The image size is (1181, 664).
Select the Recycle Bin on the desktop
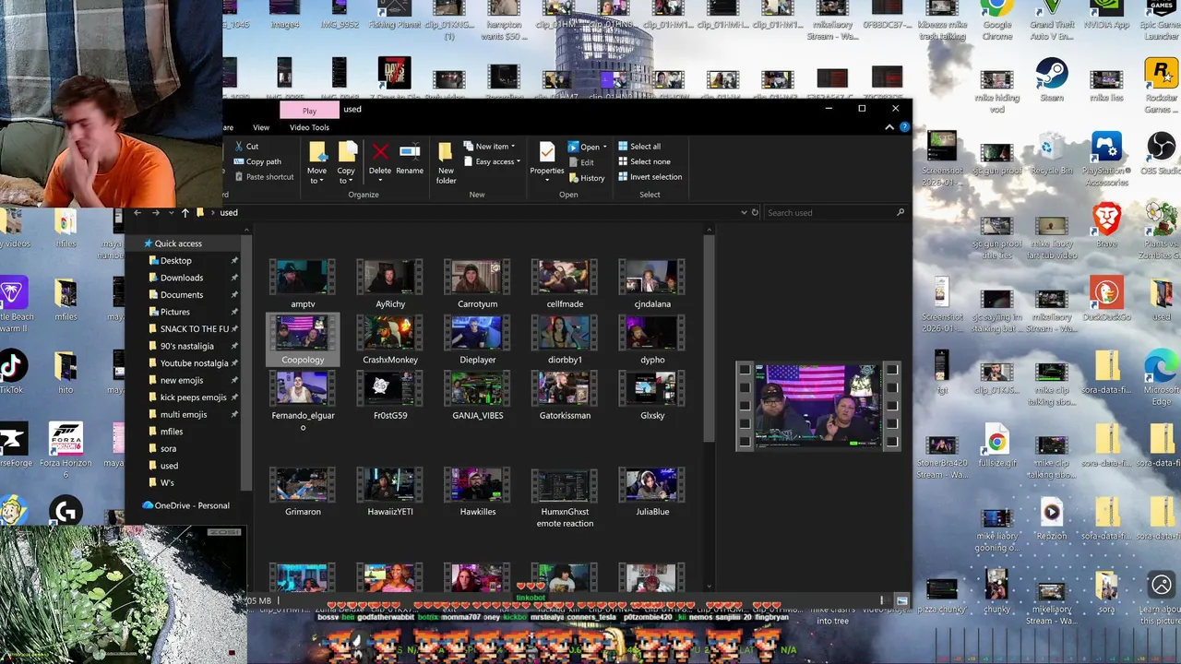[x=1051, y=152]
